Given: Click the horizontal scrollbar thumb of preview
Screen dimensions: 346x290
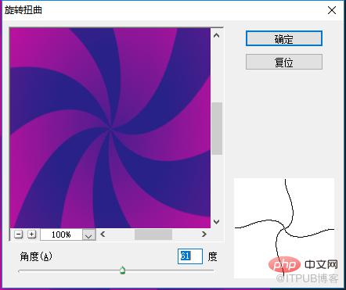Looking at the screenshot, I should tap(153, 235).
